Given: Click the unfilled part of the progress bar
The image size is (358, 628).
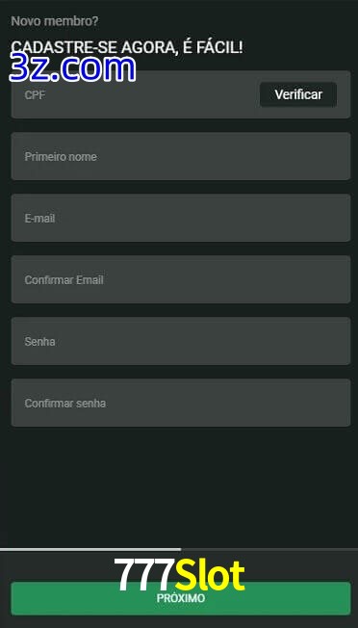Looking at the screenshot, I should coord(269,549).
